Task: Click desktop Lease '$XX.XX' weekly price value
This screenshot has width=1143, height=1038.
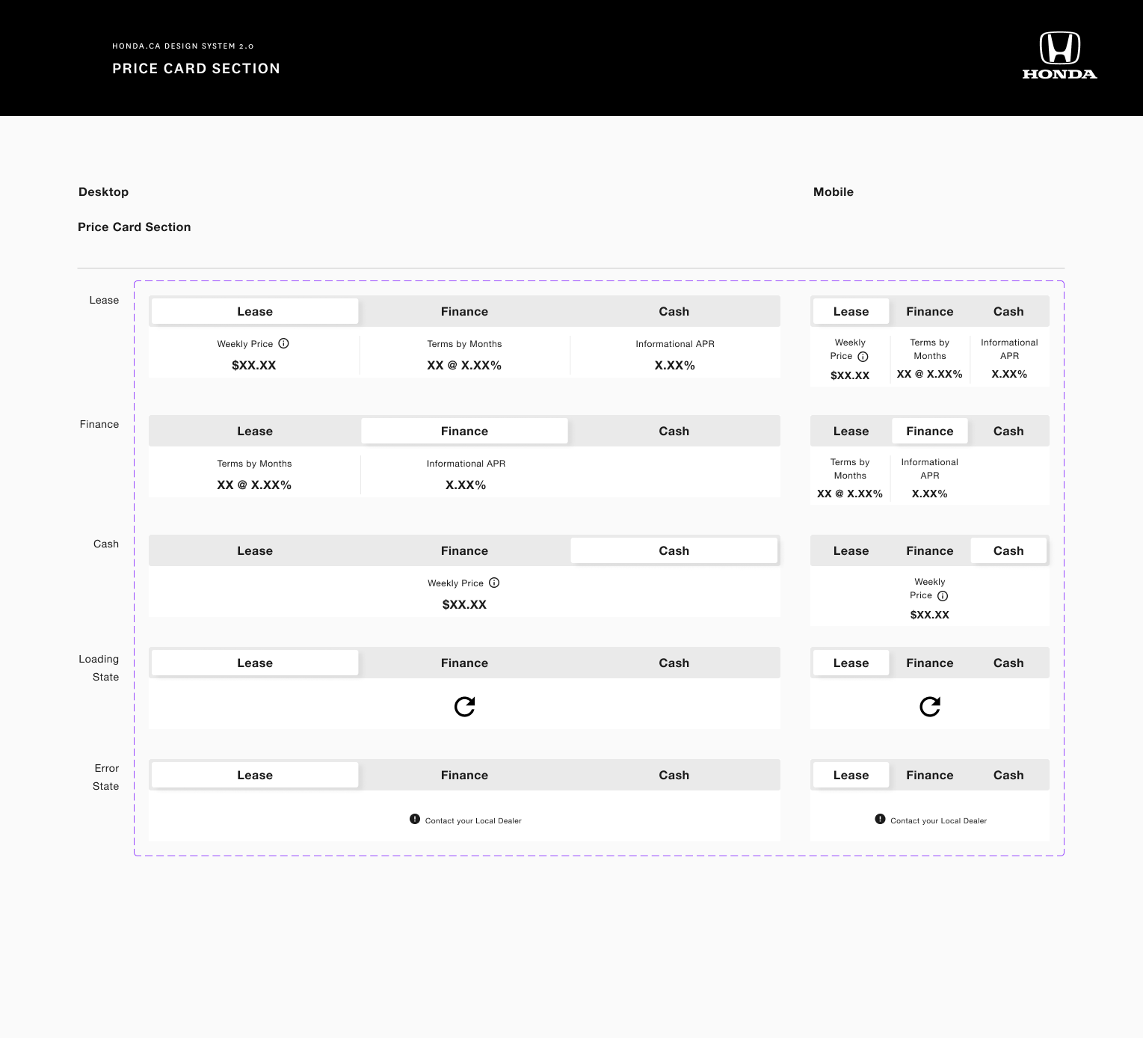Action: click(254, 365)
